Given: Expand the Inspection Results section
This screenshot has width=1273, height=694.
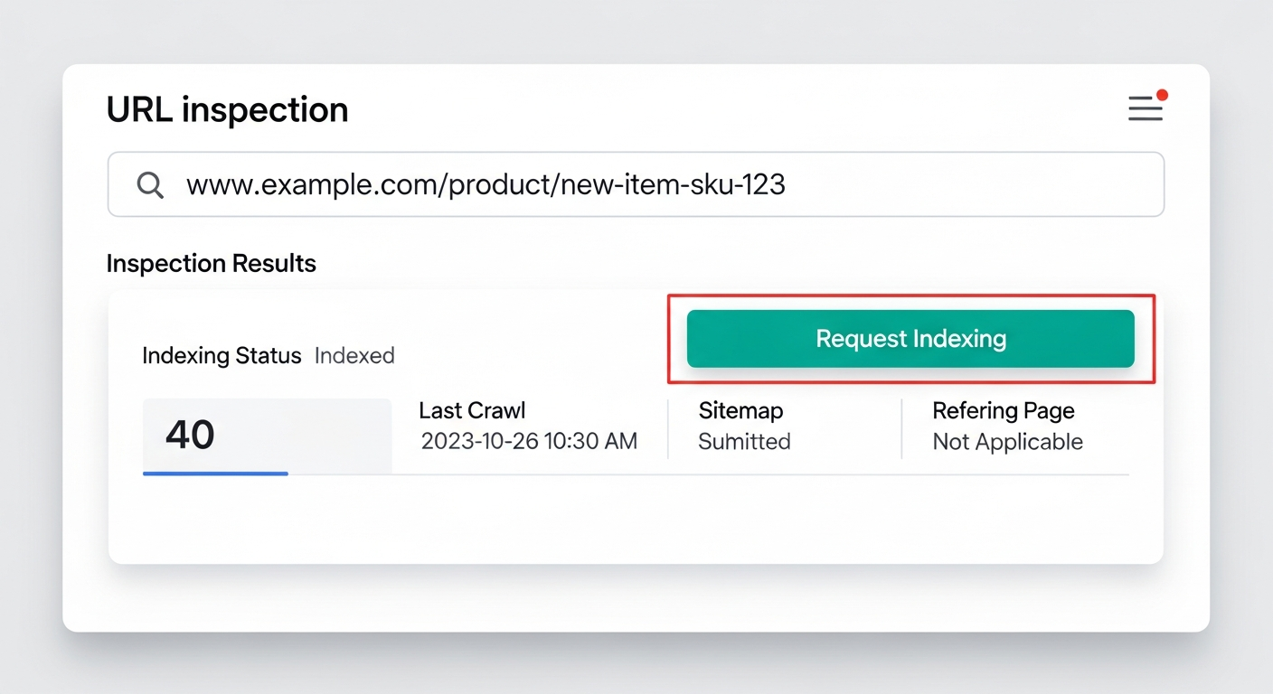Looking at the screenshot, I should [x=211, y=263].
